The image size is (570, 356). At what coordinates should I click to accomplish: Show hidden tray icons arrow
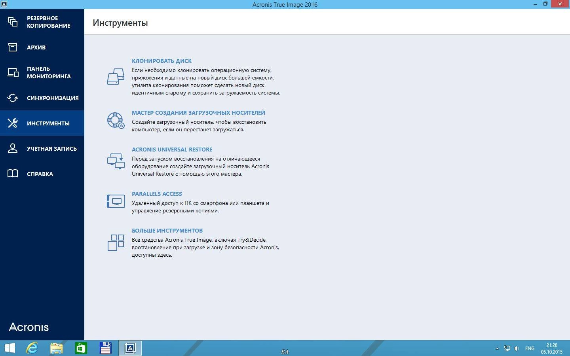tap(497, 348)
